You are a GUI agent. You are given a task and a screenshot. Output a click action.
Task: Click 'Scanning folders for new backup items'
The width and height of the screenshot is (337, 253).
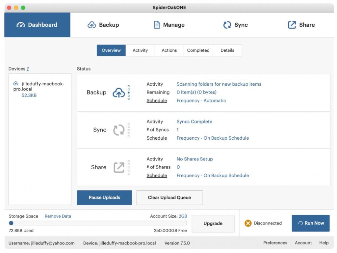(x=219, y=84)
